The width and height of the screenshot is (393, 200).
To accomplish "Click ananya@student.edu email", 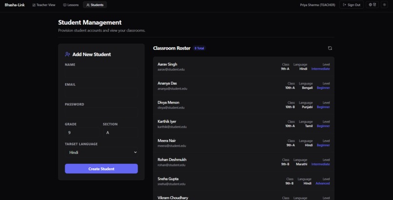I will coord(173,88).
